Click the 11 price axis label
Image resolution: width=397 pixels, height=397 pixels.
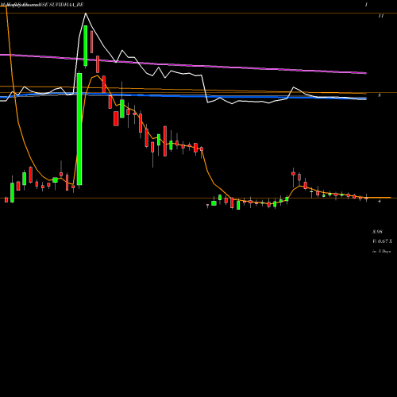coord(381,16)
